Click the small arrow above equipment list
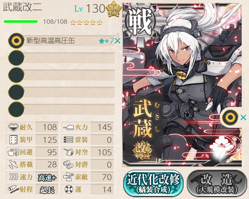The width and height of the screenshot is (249, 199). [x=117, y=35]
